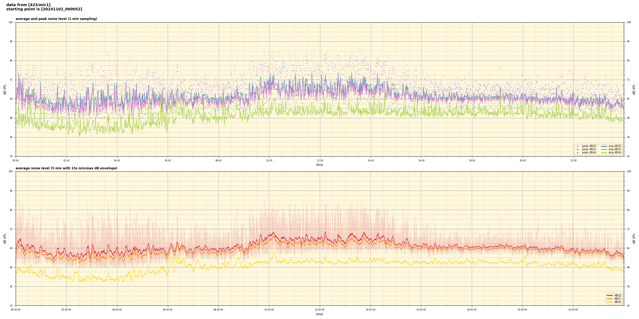Click the 22:00 tick label on upper chart
Screen dimensions: 639x319
[x=573, y=161]
